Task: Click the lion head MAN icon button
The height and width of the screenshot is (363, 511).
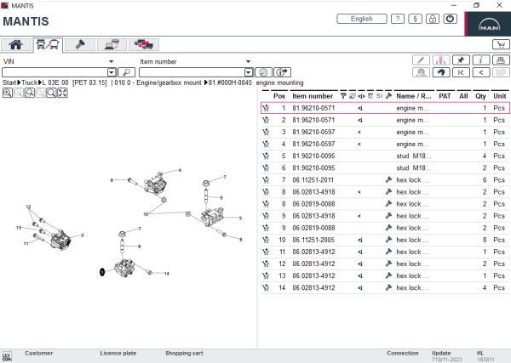Action: [441, 72]
